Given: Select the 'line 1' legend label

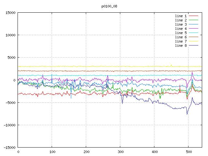Looking at the screenshot, I should pos(181,16).
